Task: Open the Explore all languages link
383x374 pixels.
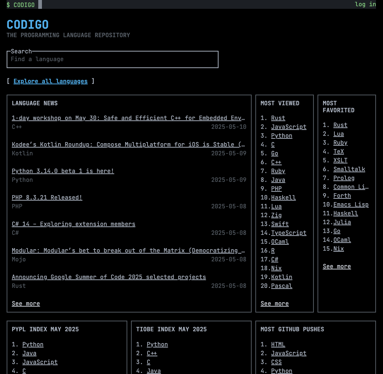Action: point(50,81)
